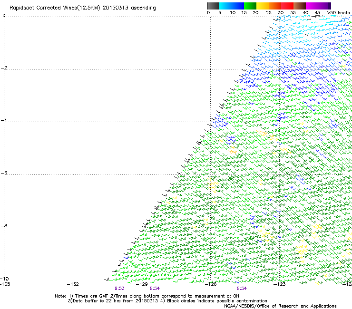Screen dimensions: 352x309
Task: Click the date 20150313 ascending in title
Action: pyautogui.click(x=129, y=8)
